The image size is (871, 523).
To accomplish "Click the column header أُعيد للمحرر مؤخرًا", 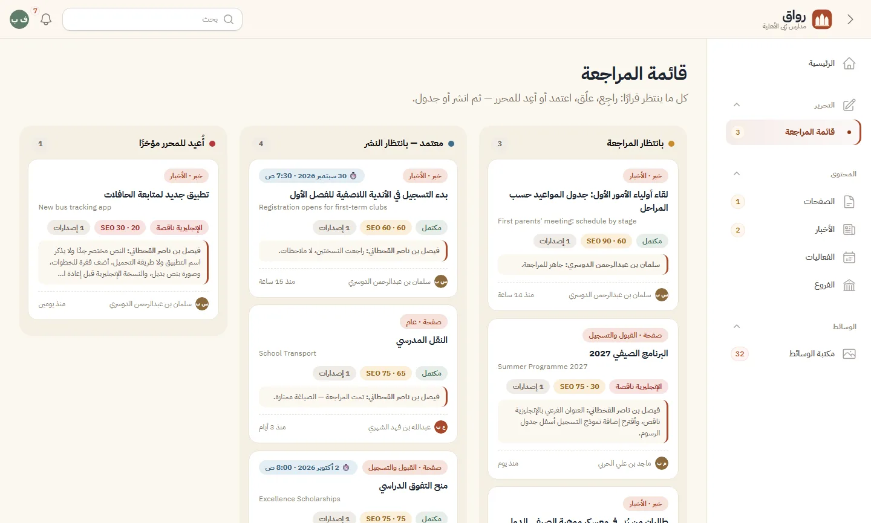I will click(172, 143).
